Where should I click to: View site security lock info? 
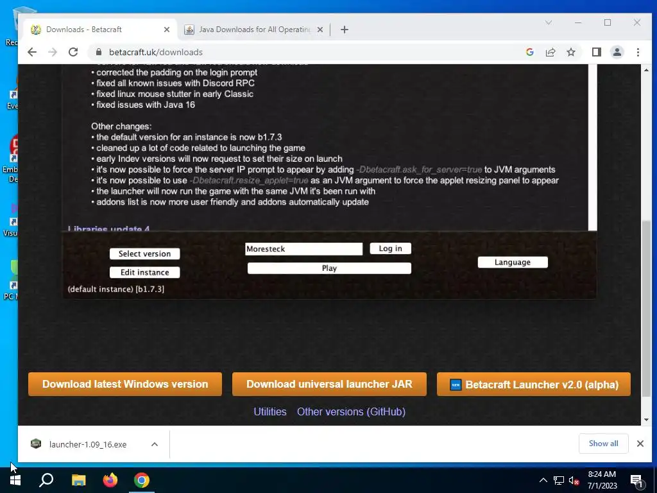99,52
